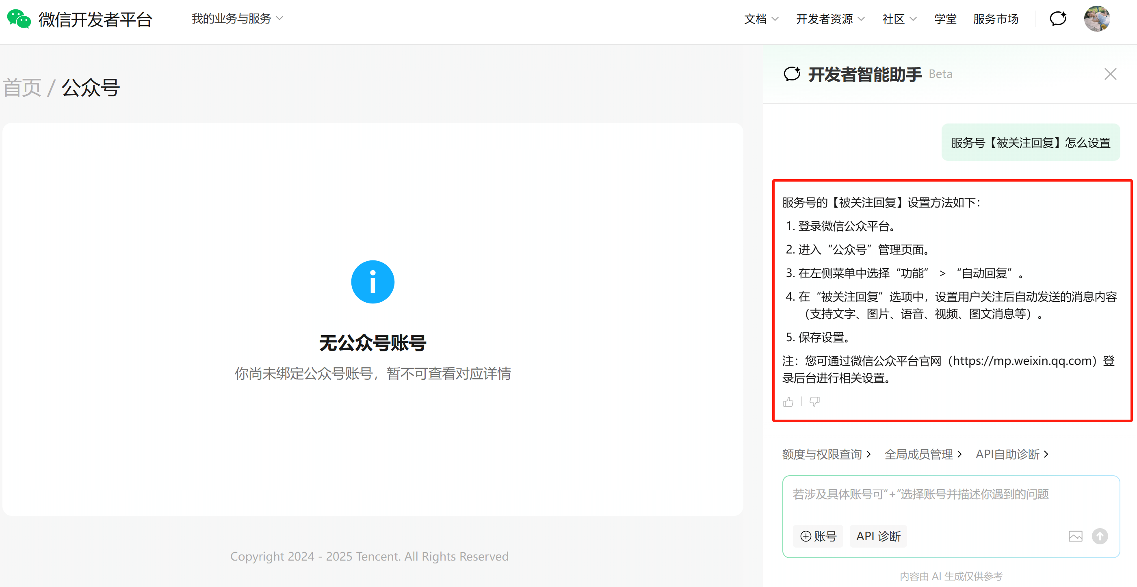Expand the 文档 menu

tap(761, 19)
